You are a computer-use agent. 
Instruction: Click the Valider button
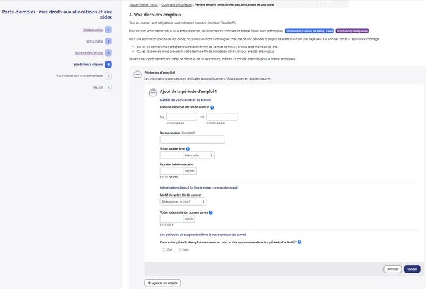pyautogui.click(x=412, y=269)
